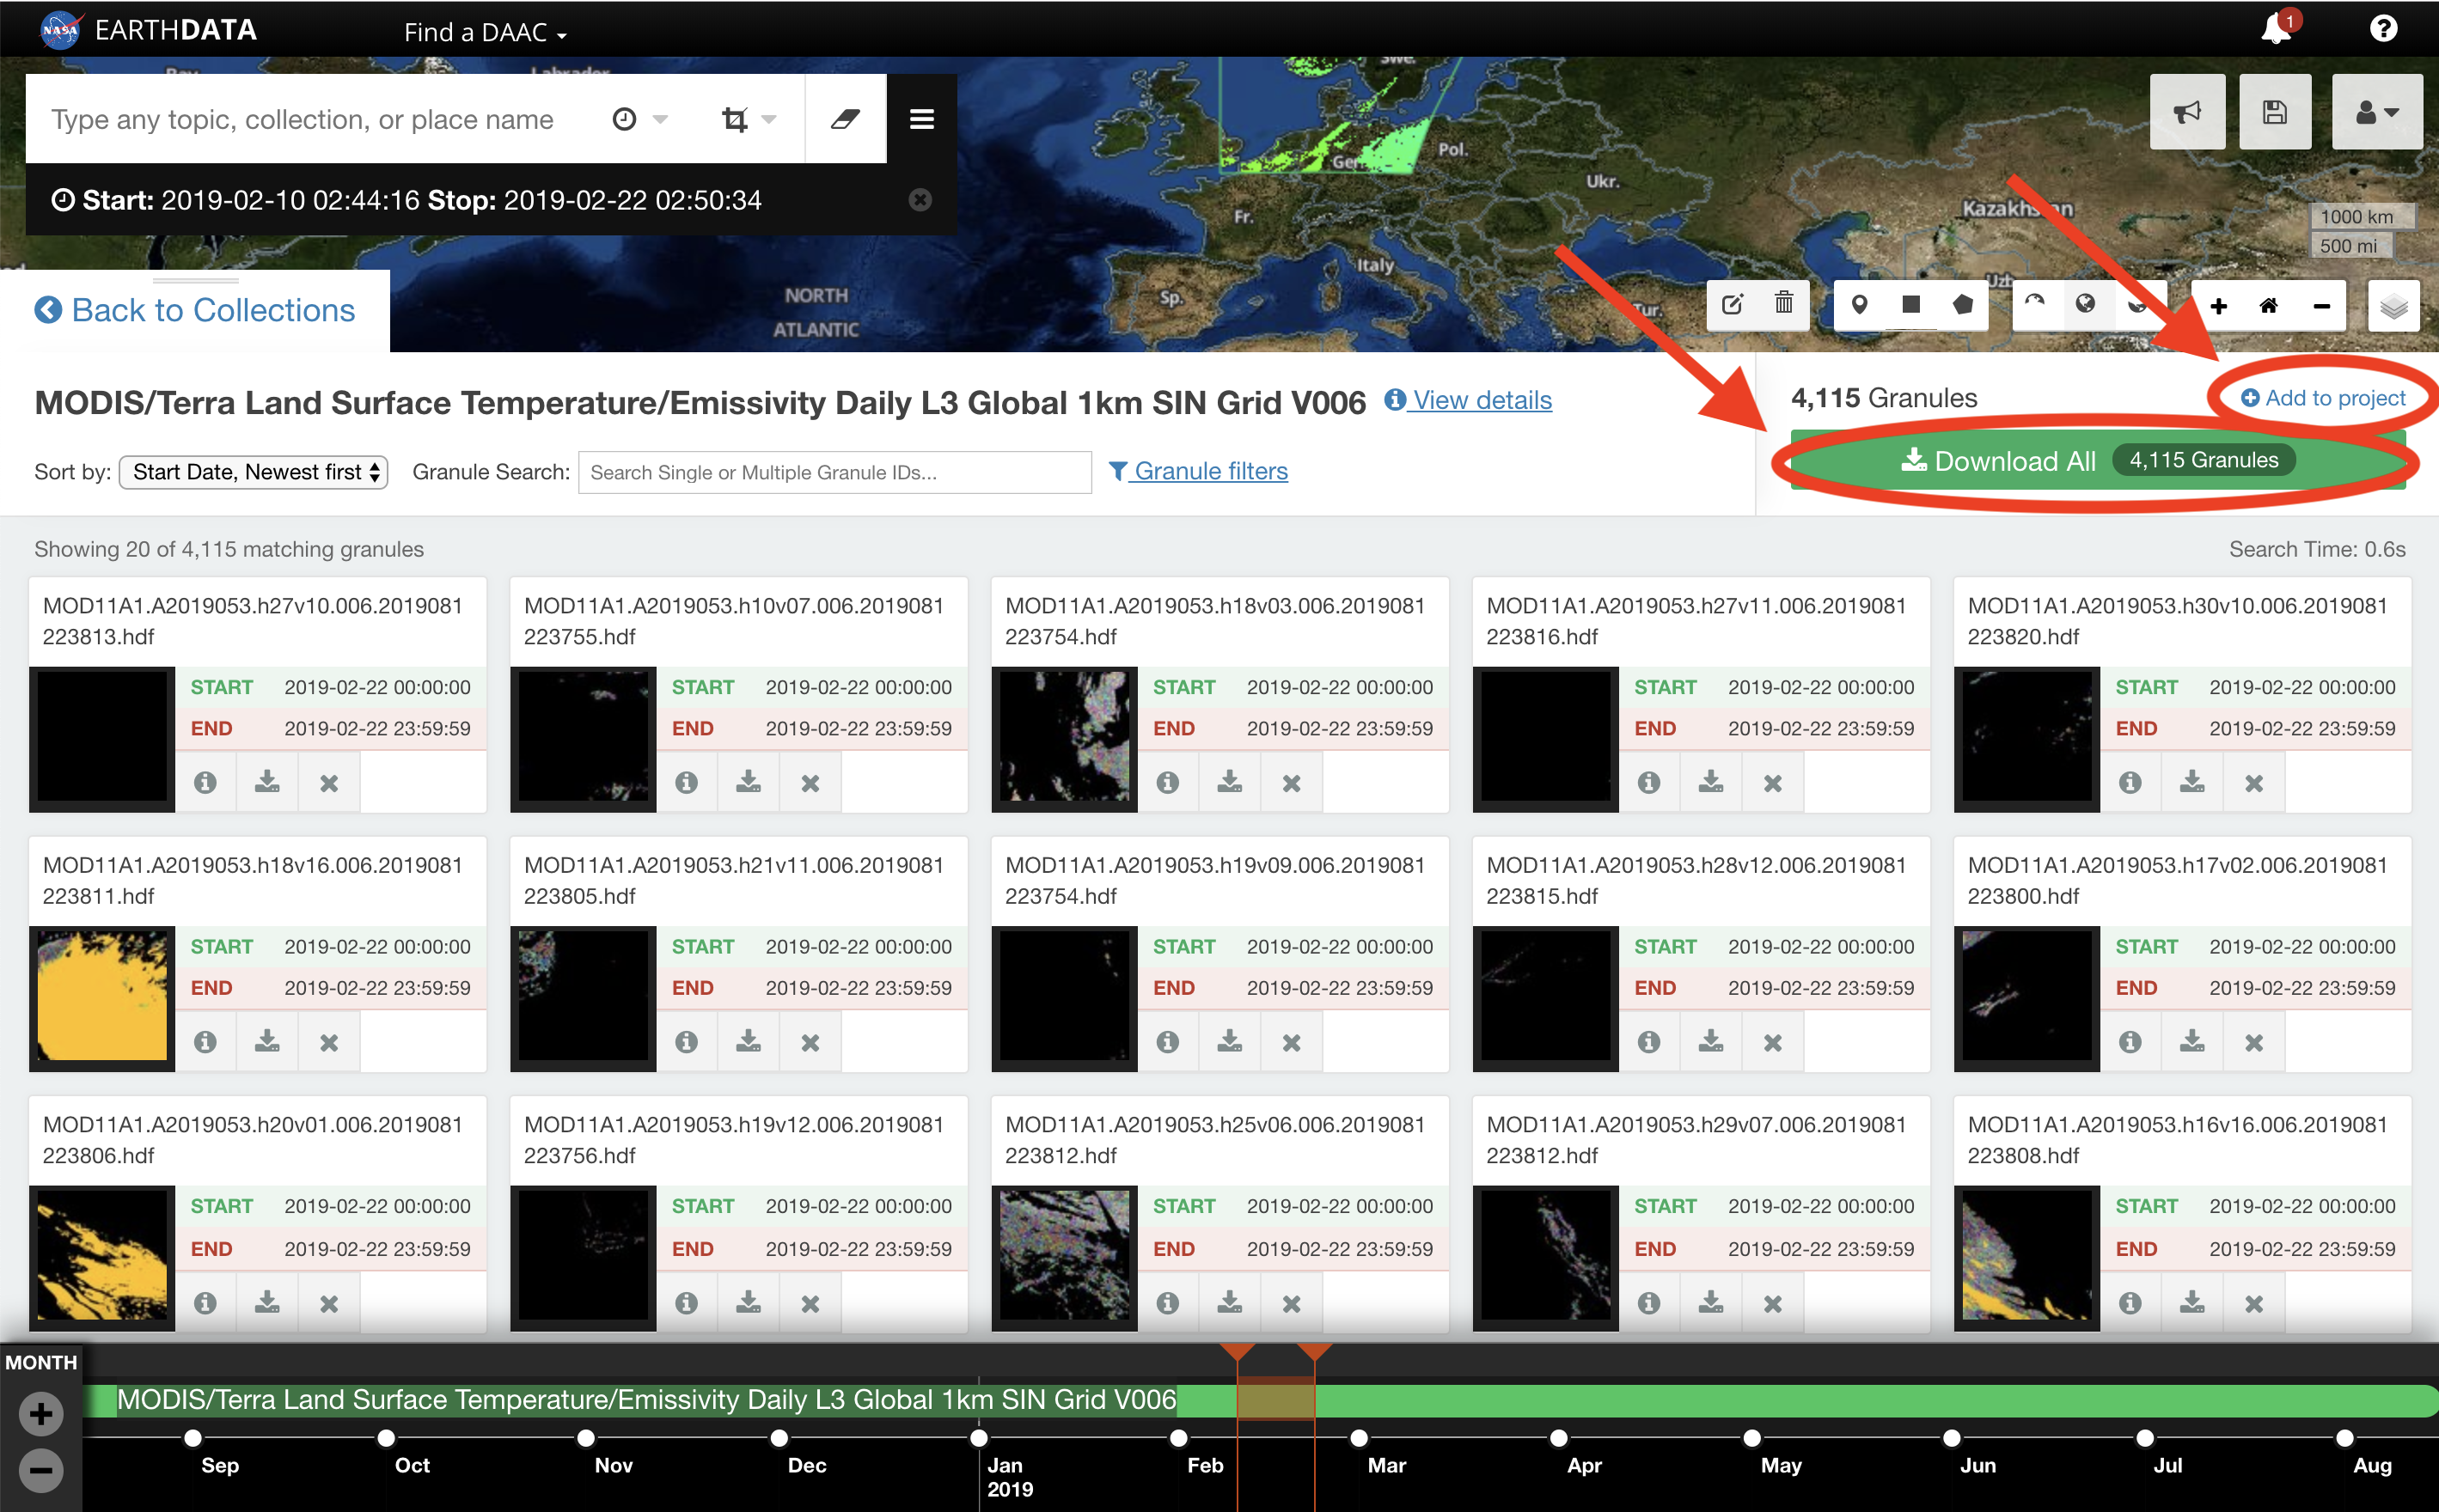This screenshot has height=1512, width=2439.
Task: Remove the temporal filter
Action: (920, 200)
